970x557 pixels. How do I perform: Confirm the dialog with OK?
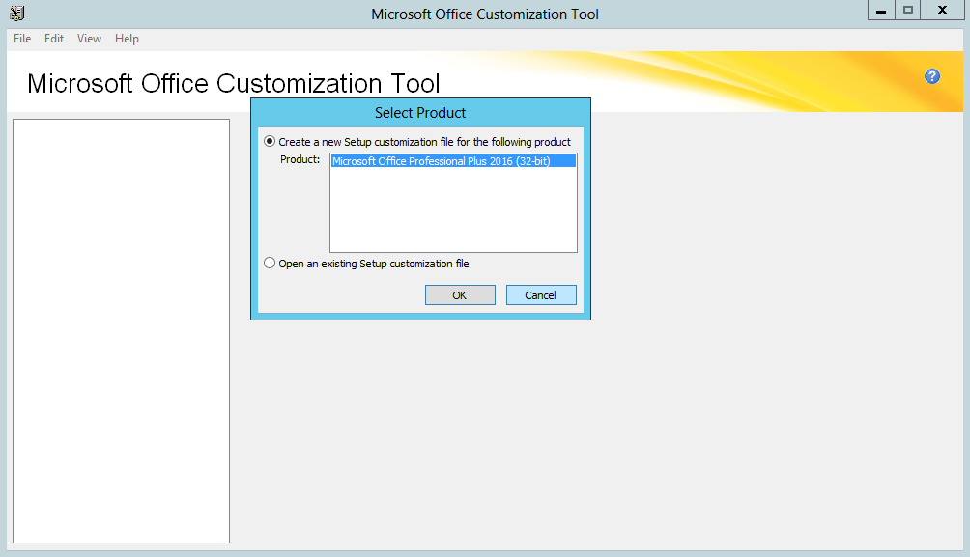460,294
